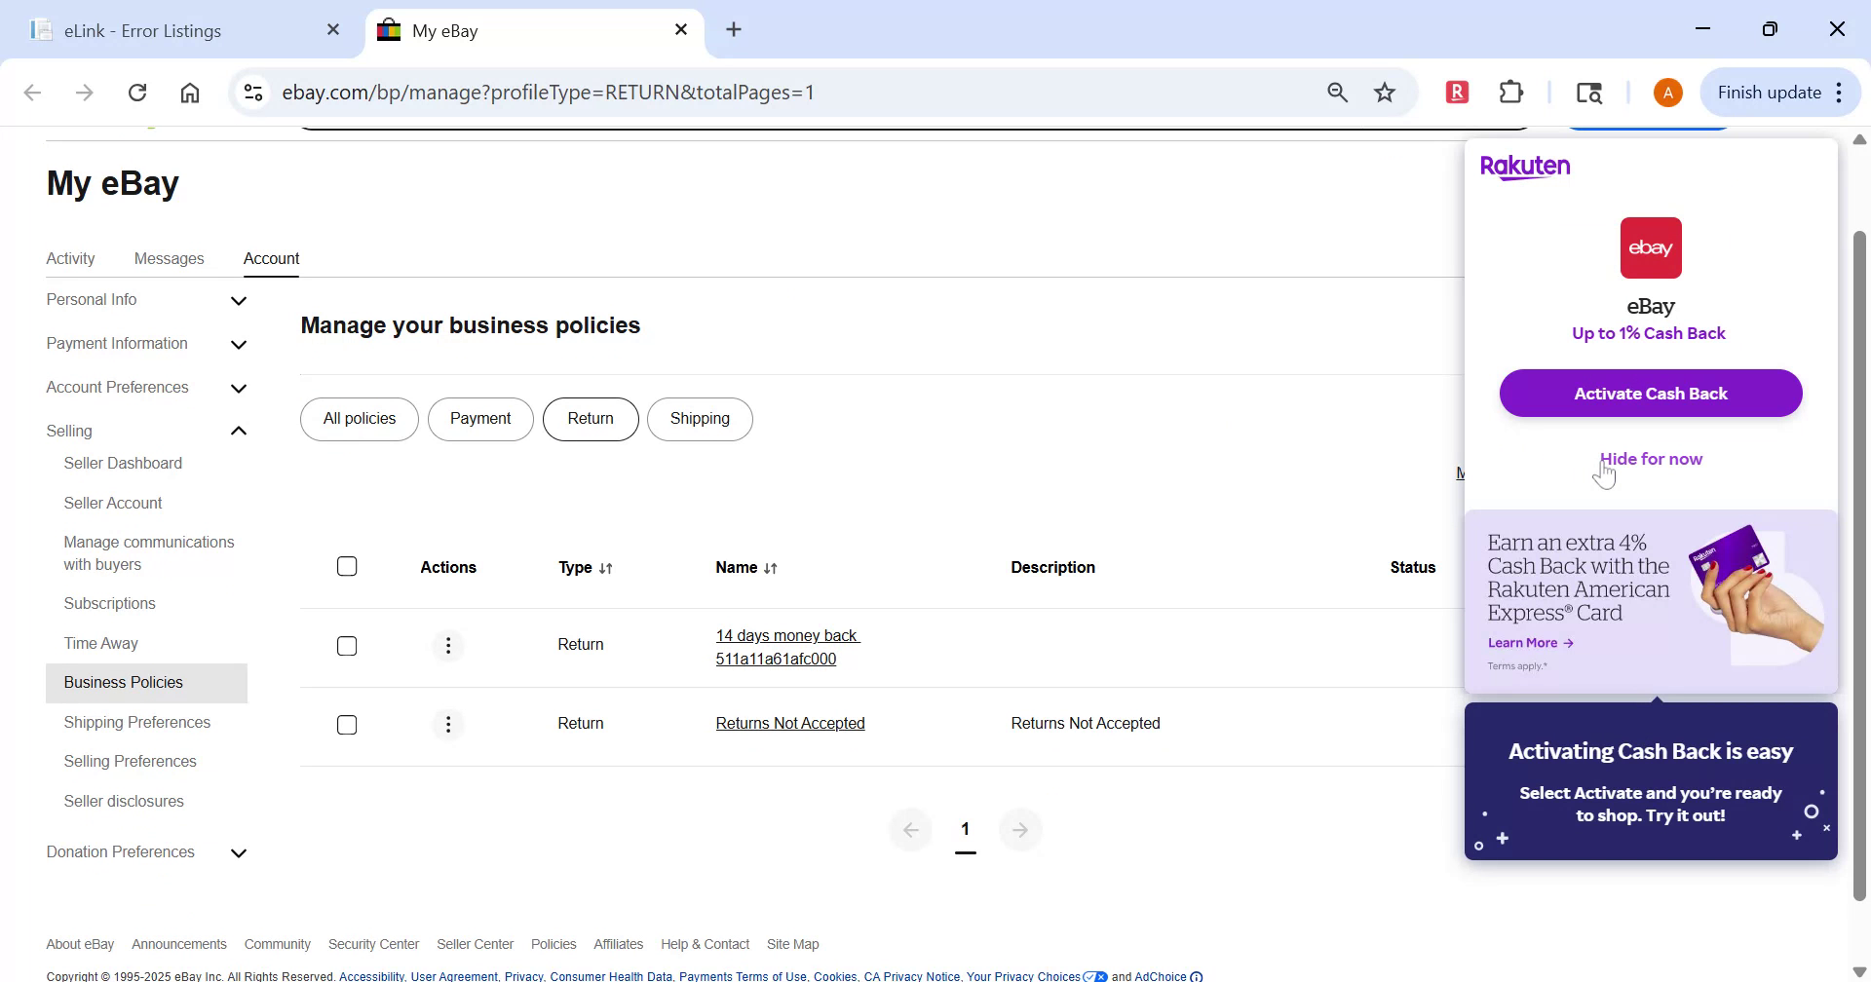Reload the page using the refresh icon
1871x982 pixels.
click(137, 92)
